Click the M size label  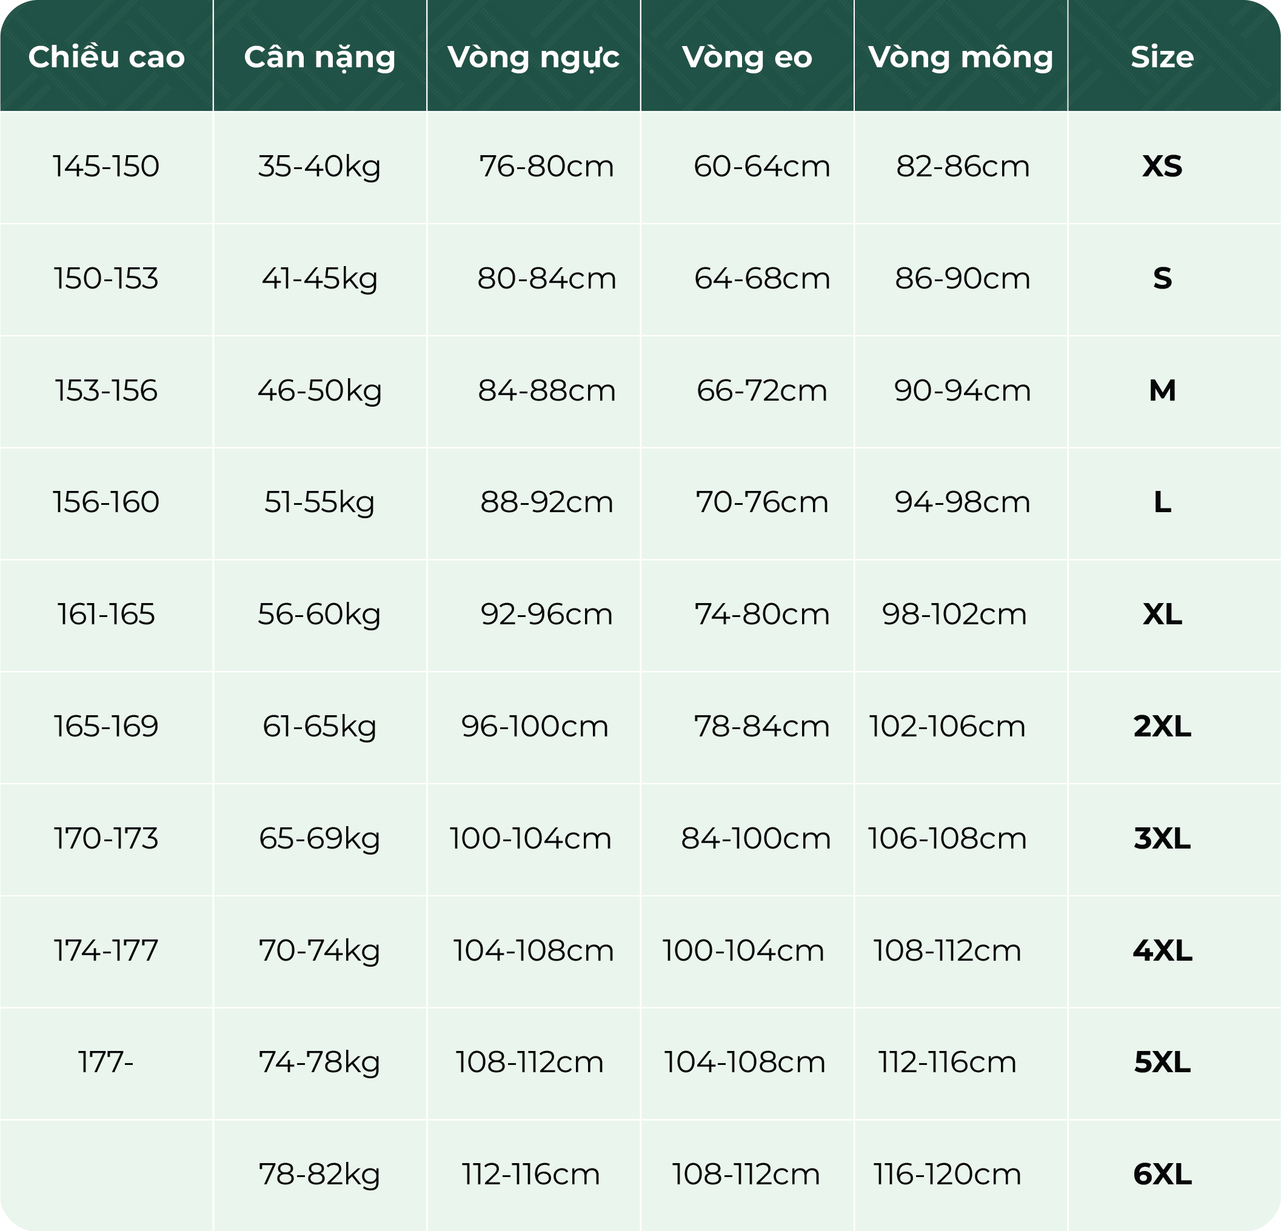[1162, 391]
